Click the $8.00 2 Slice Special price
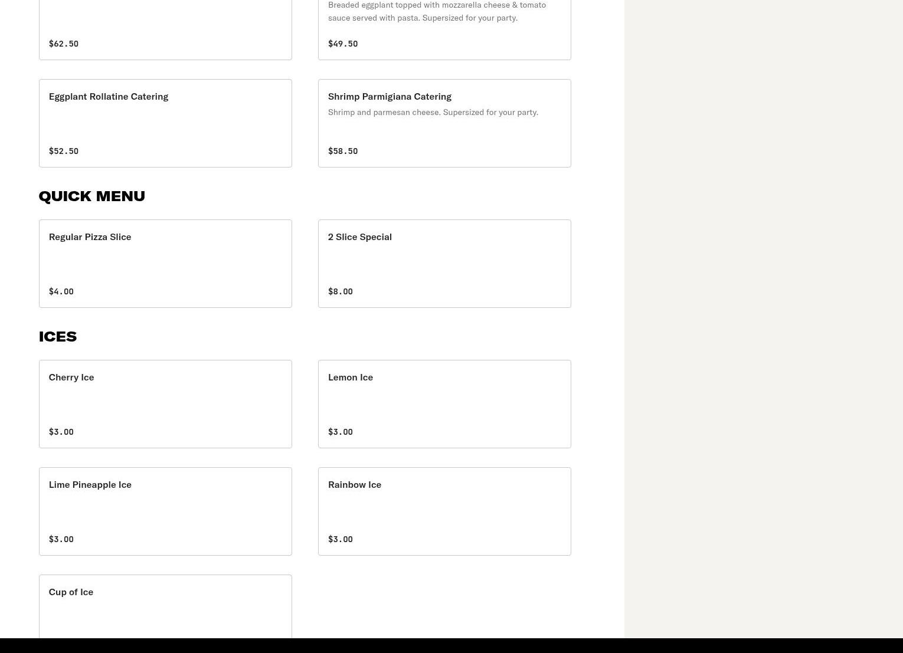This screenshot has width=903, height=653. 341,291
